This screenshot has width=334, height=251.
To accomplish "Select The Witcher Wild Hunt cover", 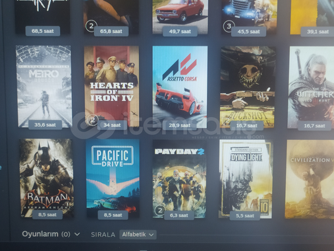I will pyautogui.click(x=311, y=87).
